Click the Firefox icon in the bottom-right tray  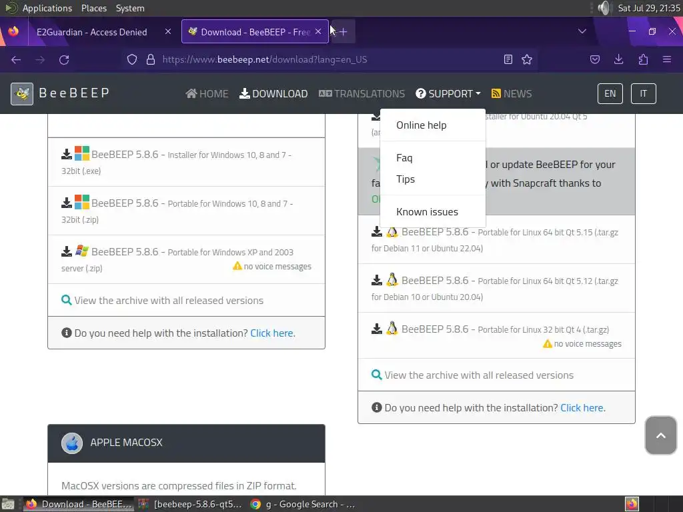[x=632, y=504]
